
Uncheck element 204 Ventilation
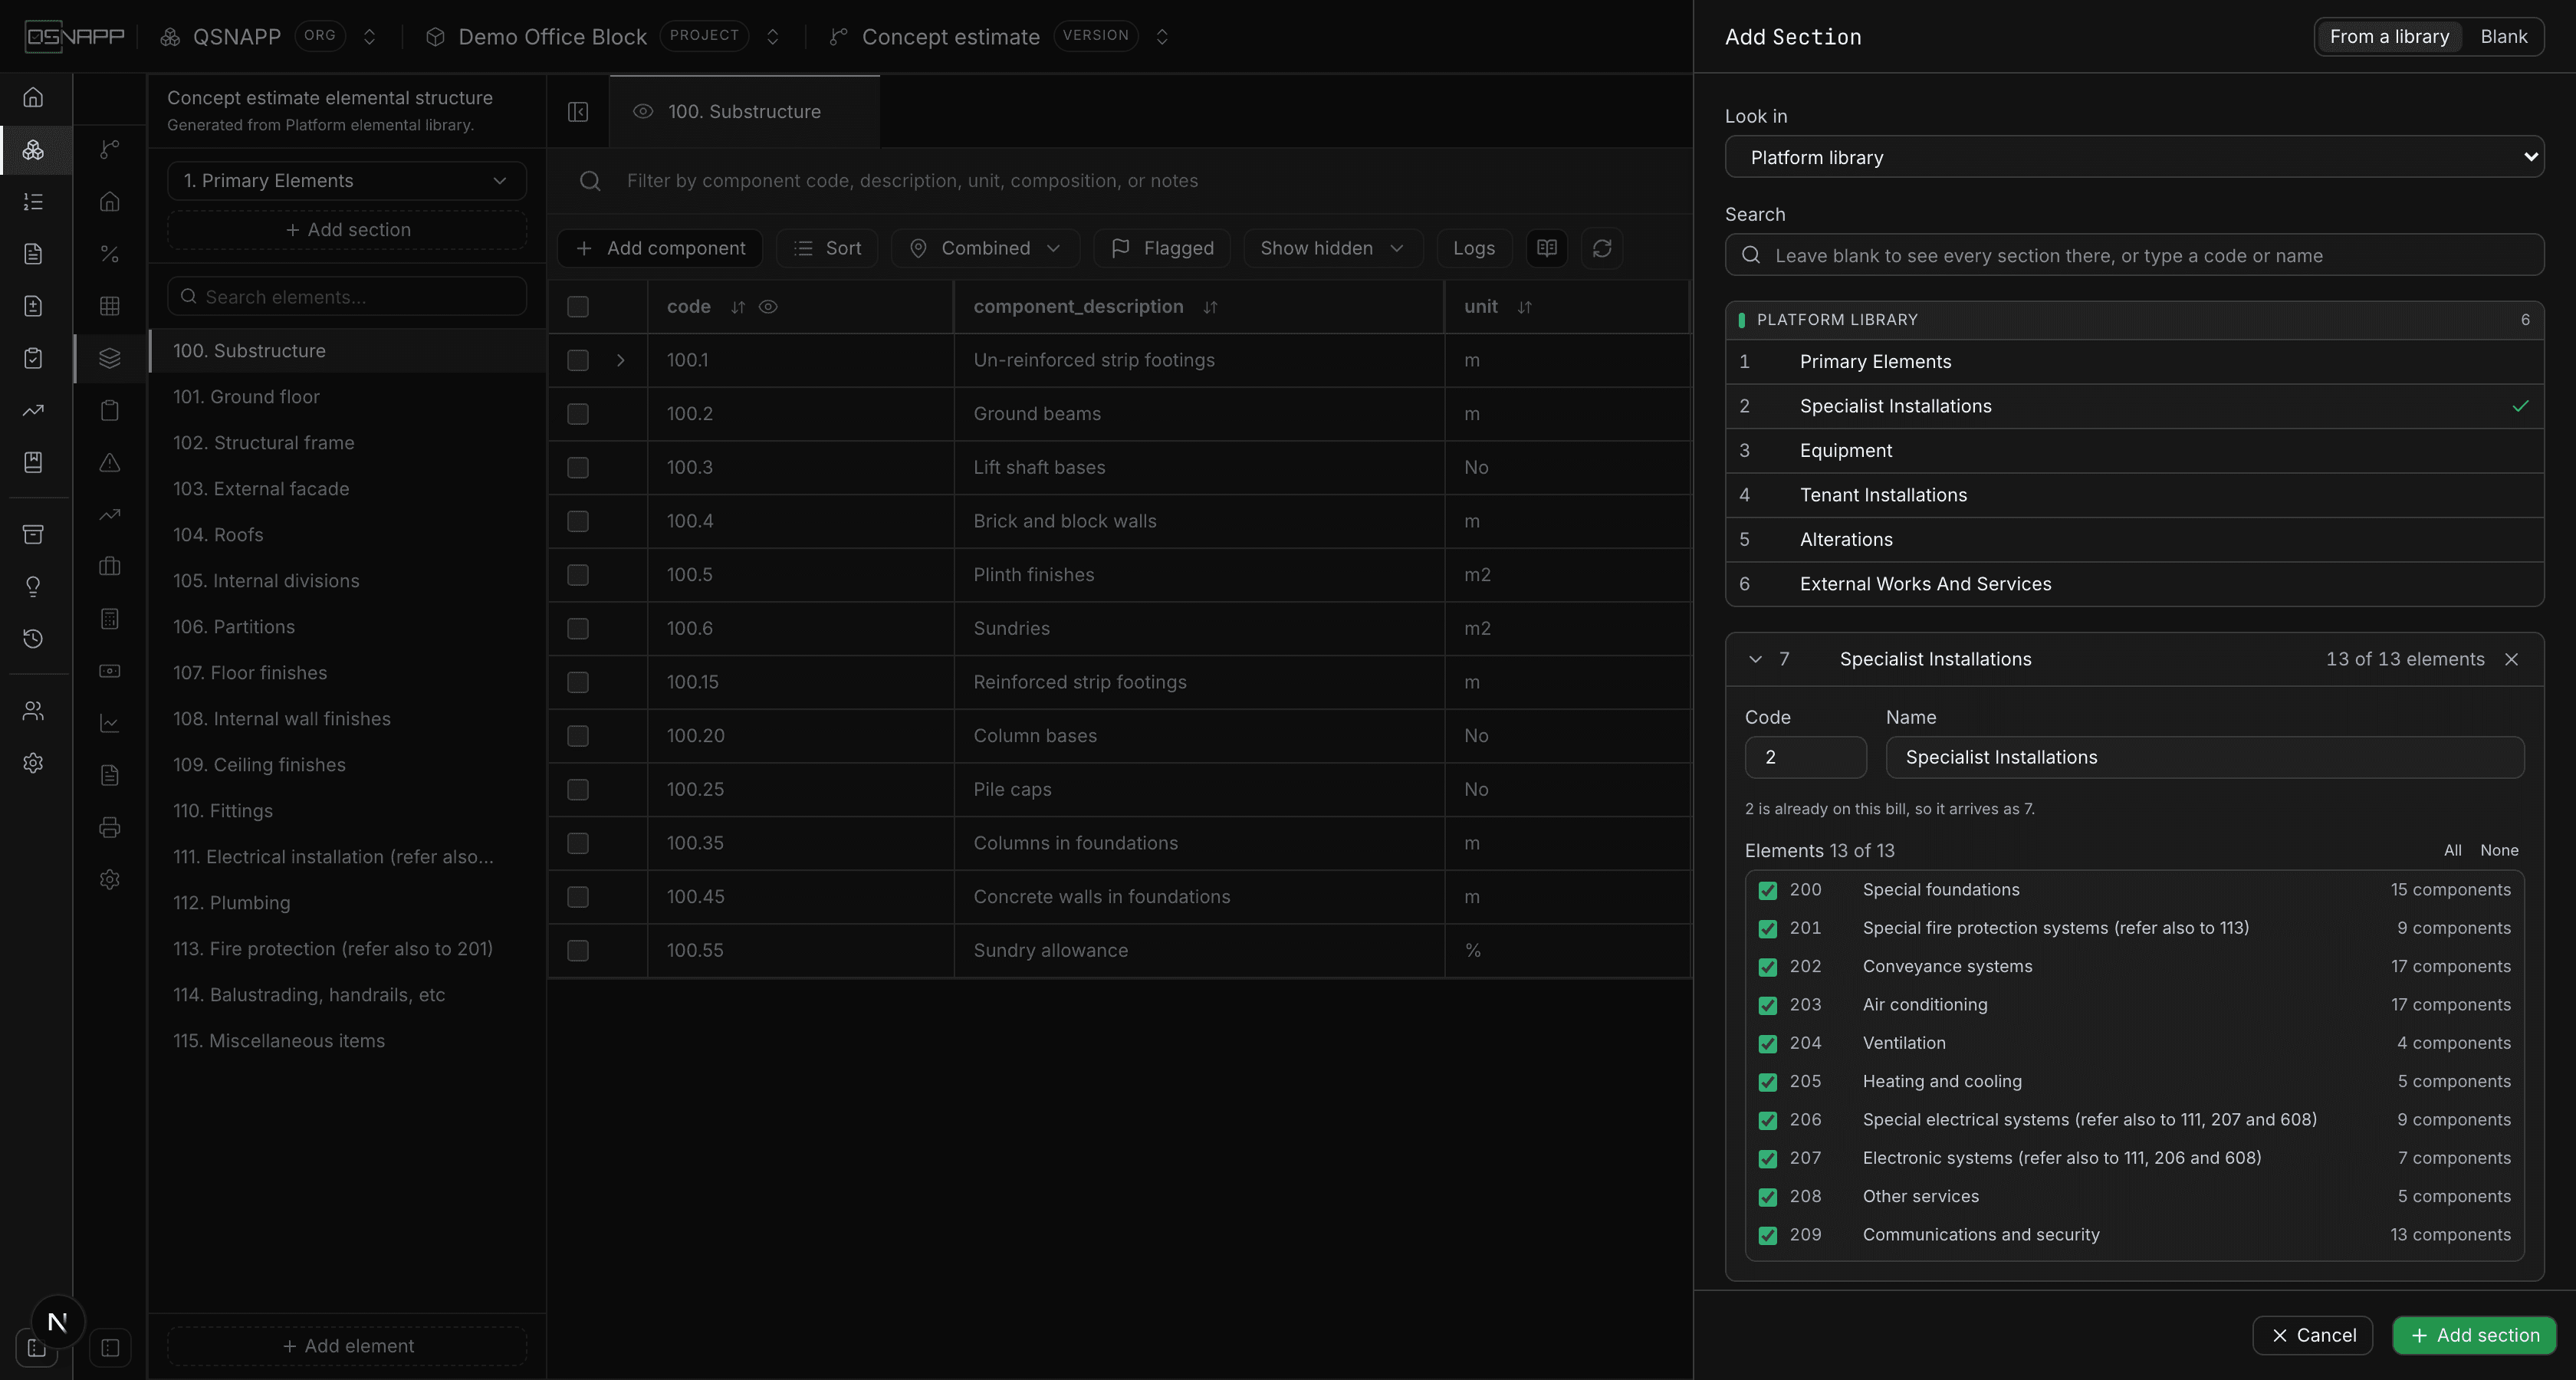click(x=1768, y=1044)
